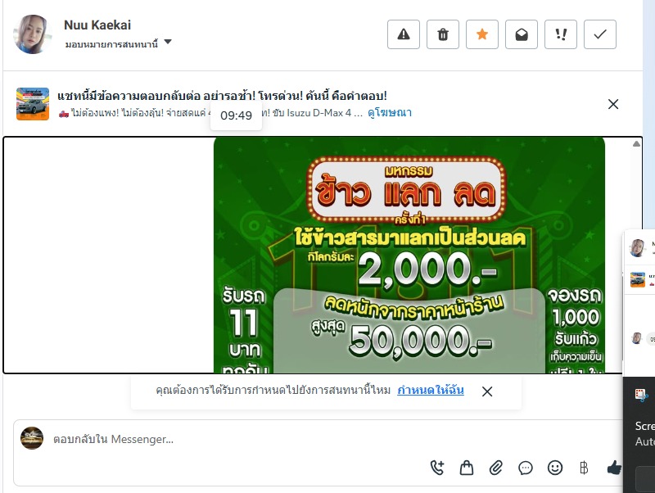Open saved replies speech bubble icon
Screen dimensions: 655x493
[525, 468]
